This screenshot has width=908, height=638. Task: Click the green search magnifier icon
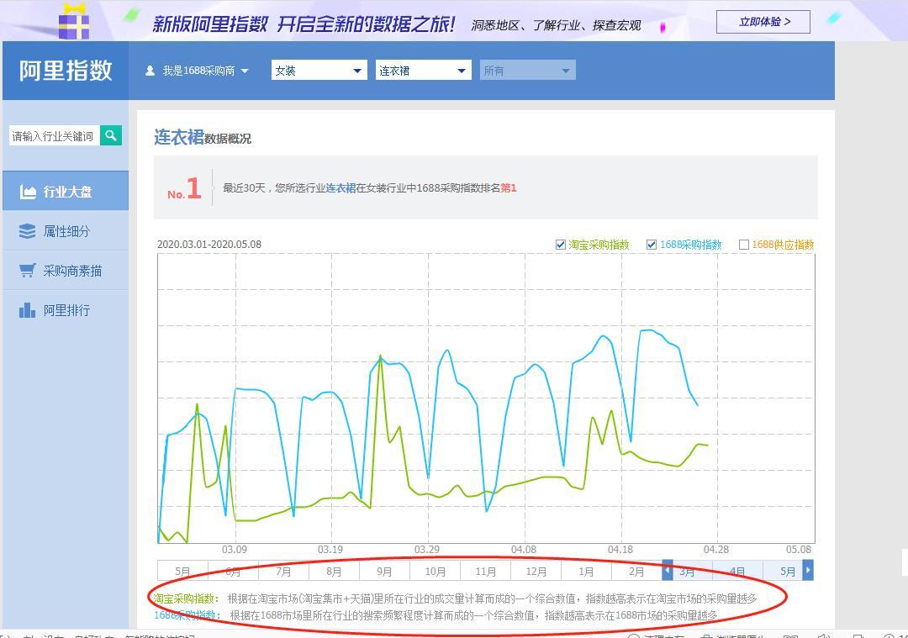111,135
